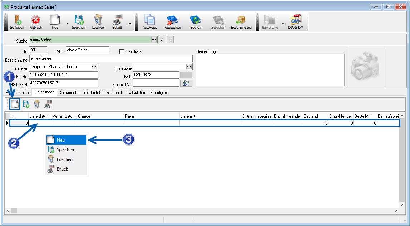Image resolution: width=410 pixels, height=226 pixels.
Task: Select Löschen in the context menu
Action: (64, 159)
